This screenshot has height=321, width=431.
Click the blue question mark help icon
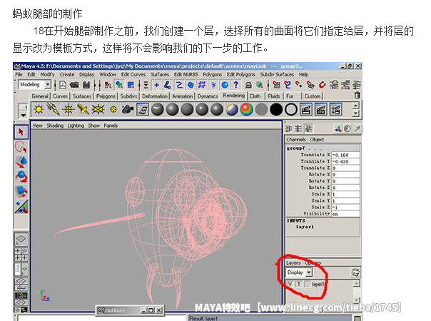point(236,85)
